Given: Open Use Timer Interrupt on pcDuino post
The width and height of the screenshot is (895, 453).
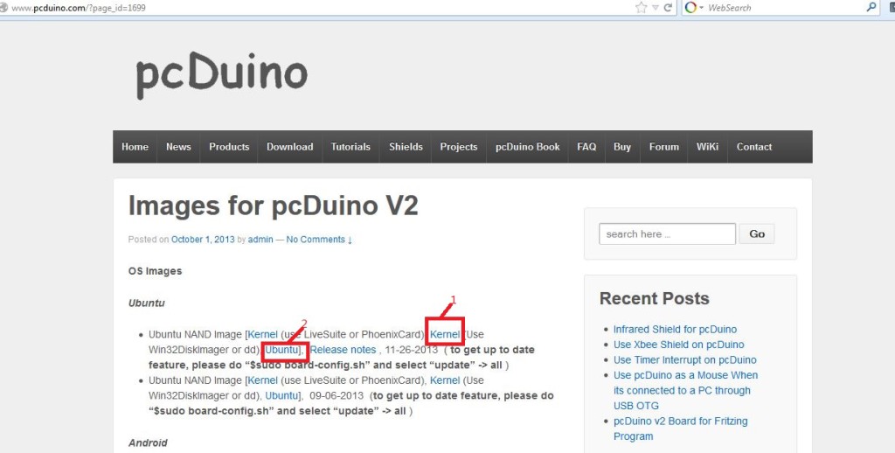Looking at the screenshot, I should point(685,360).
